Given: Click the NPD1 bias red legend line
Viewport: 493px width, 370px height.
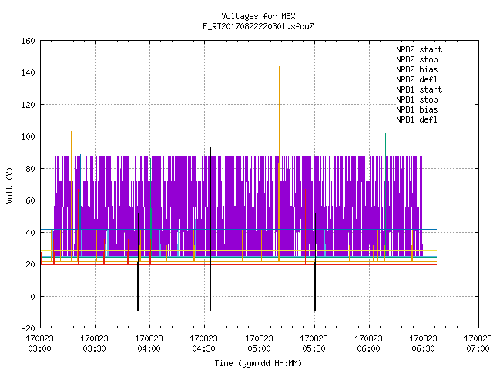Looking at the screenshot, I should pyautogui.click(x=458, y=109).
